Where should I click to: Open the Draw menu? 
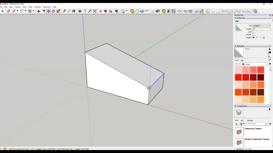coord(25,7)
